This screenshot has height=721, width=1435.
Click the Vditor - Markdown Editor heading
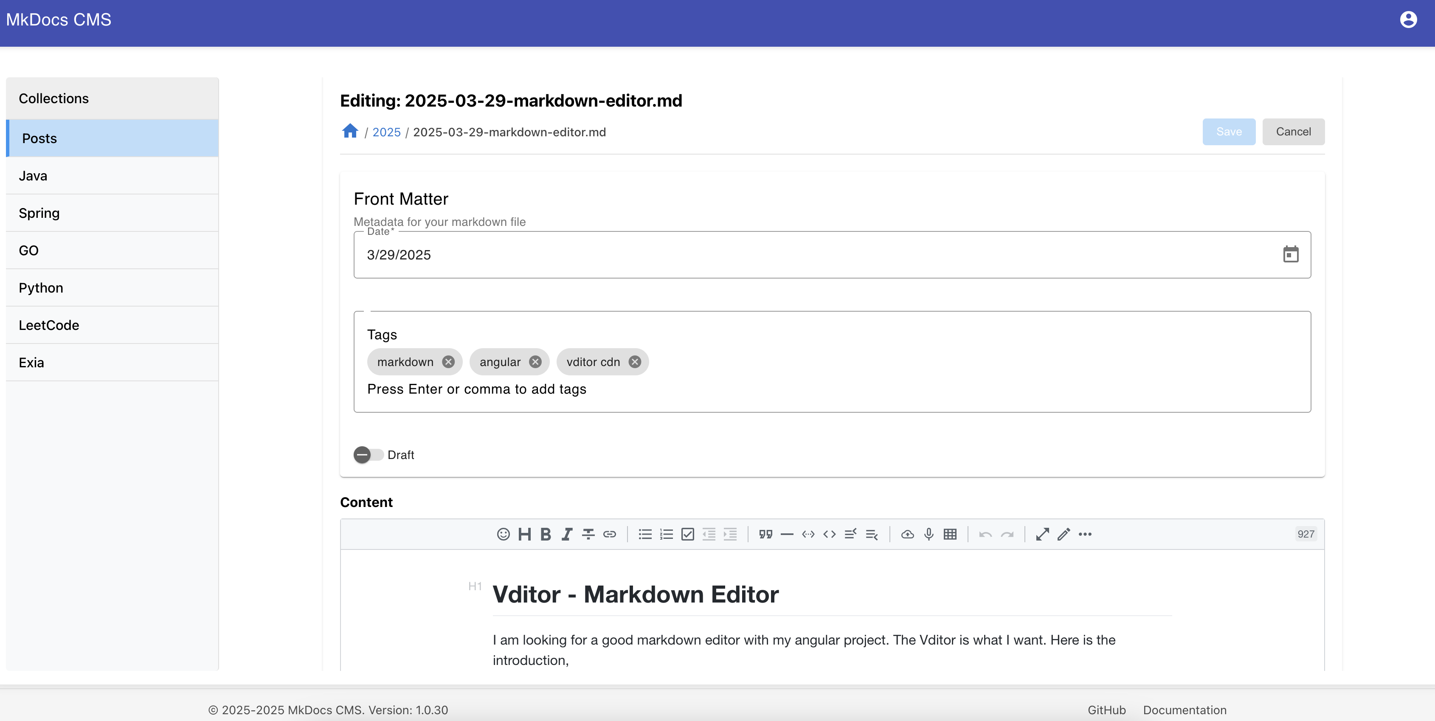pos(636,594)
